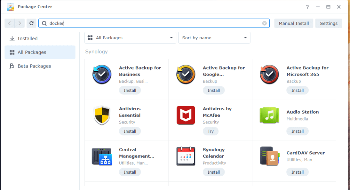Install Active Backup for Google
Image resolution: width=350 pixels, height=190 pixels.
click(x=214, y=90)
